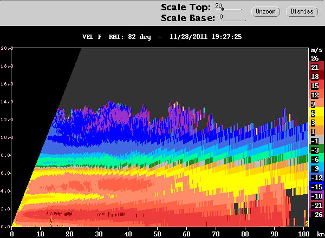Select the Scale Top input field
The width and height of the screenshot is (325, 238).
pos(229,7)
